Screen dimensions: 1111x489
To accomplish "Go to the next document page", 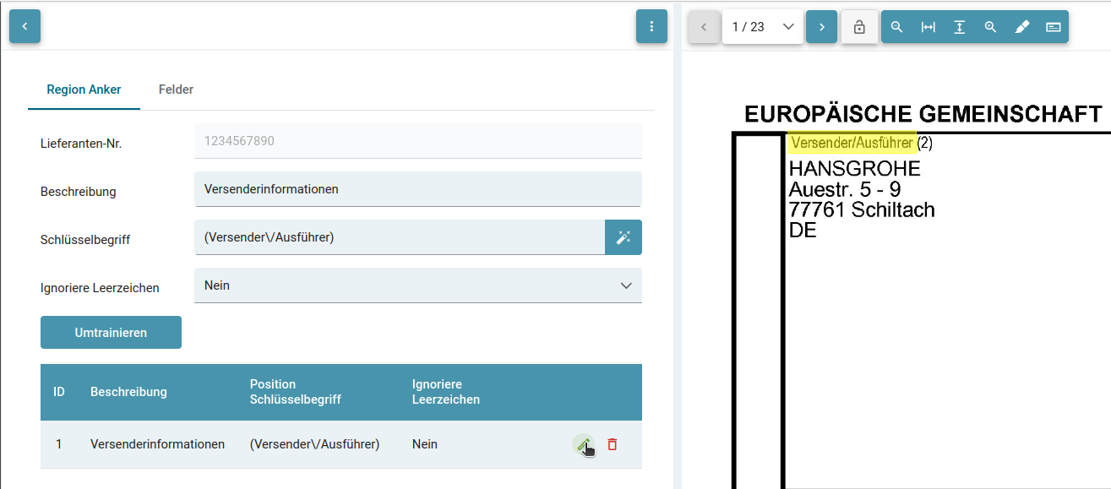I will point(821,27).
